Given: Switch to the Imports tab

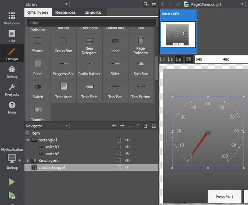Looking at the screenshot, I should point(92,13).
